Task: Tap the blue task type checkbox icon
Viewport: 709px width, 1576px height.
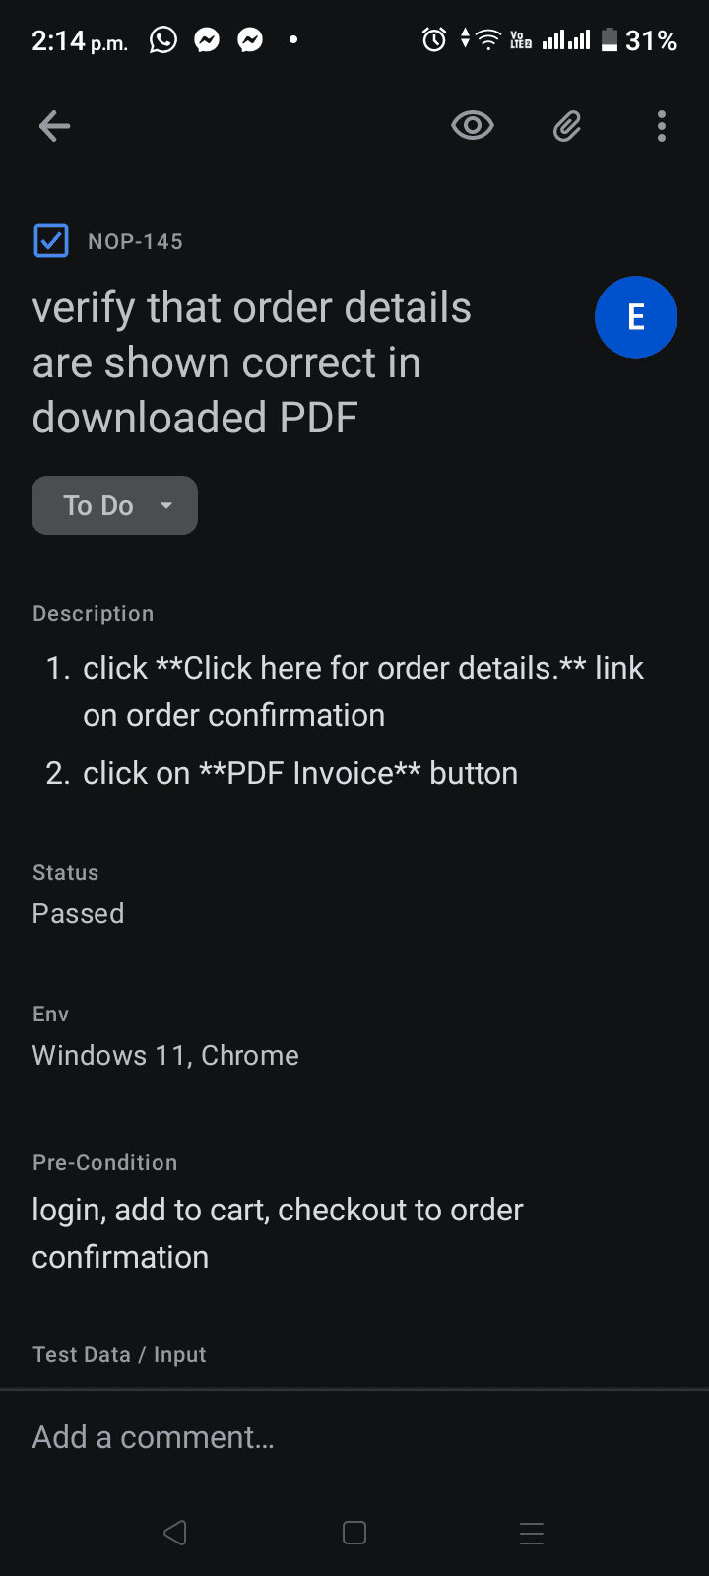Action: coord(51,240)
